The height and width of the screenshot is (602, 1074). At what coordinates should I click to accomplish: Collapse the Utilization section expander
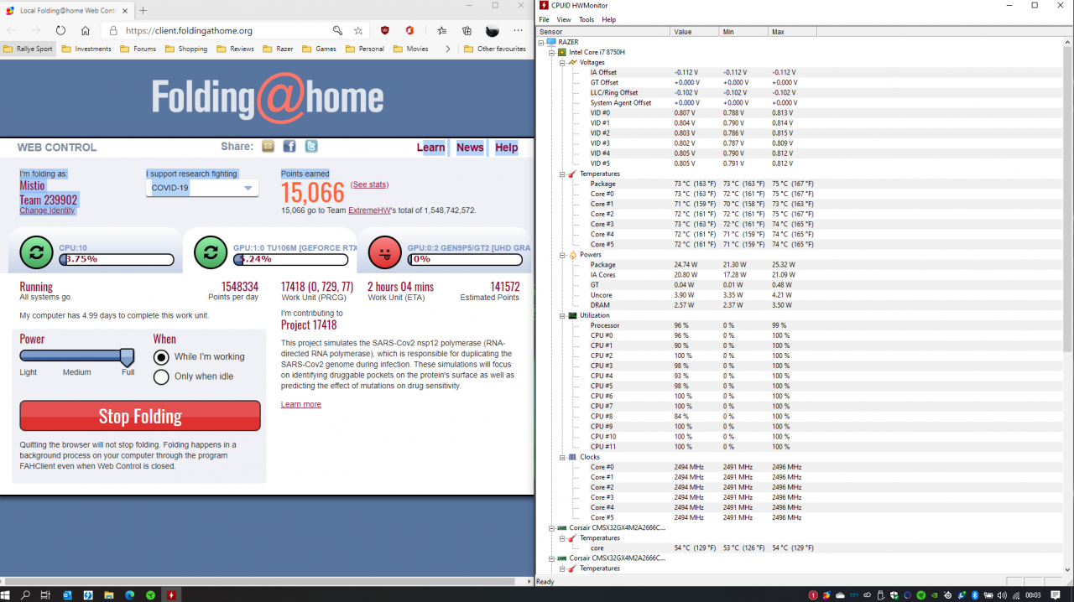(562, 316)
